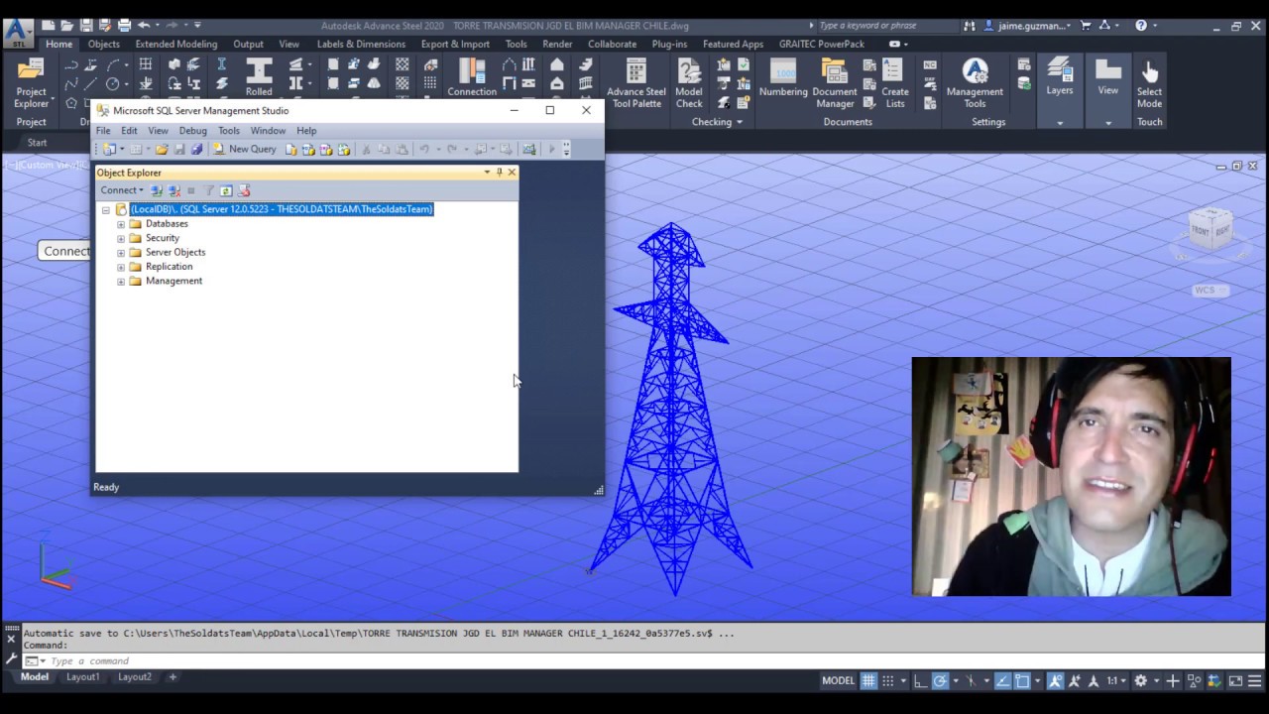Screen dimensions: 1269x714
Task: Select the (LocalDB) server tree item
Action: point(282,209)
